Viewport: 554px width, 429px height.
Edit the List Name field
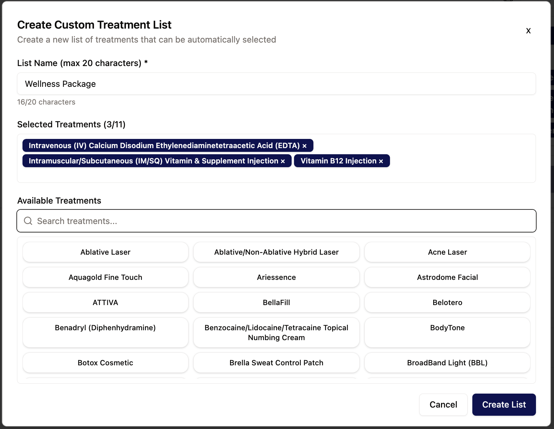(x=276, y=84)
